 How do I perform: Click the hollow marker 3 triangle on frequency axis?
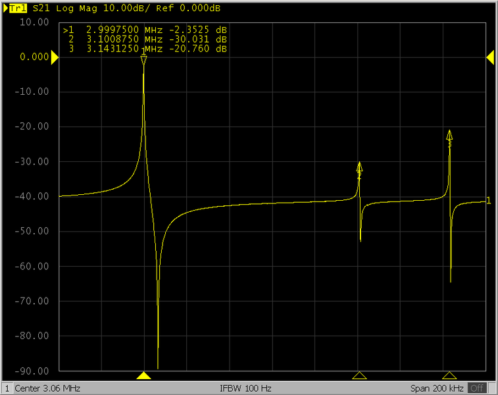pyautogui.click(x=449, y=375)
